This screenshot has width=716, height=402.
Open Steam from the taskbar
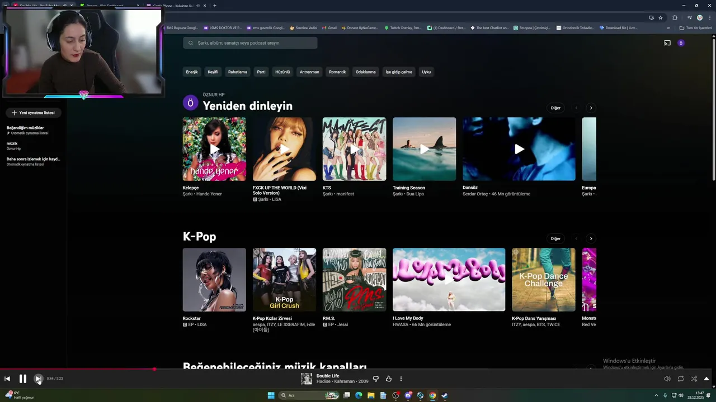[445, 395]
